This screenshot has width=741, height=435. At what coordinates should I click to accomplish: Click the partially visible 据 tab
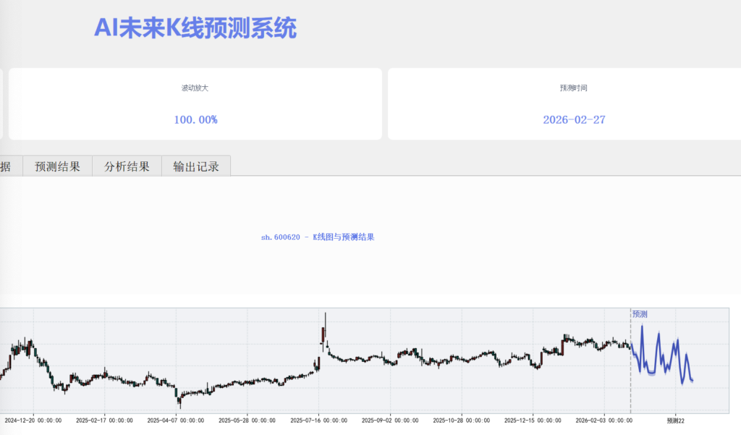(x=6, y=166)
